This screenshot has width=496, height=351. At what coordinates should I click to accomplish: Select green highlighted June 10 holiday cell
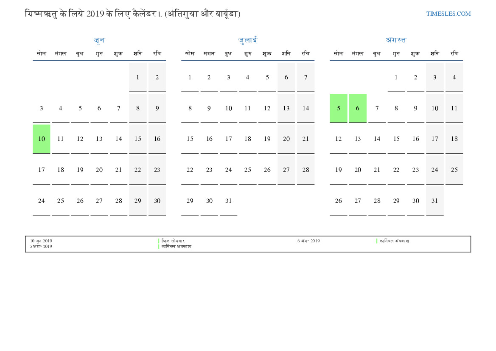coord(41,139)
